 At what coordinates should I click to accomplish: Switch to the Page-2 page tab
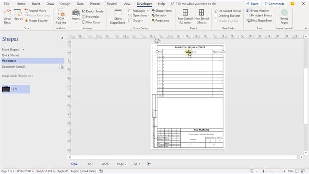[122, 164]
